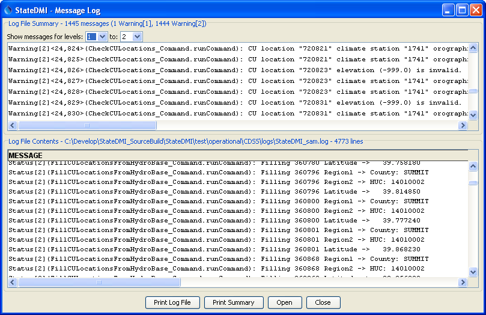Click log contents vertical scrollbar thumb
This screenshot has height=315, width=486.
point(473,183)
